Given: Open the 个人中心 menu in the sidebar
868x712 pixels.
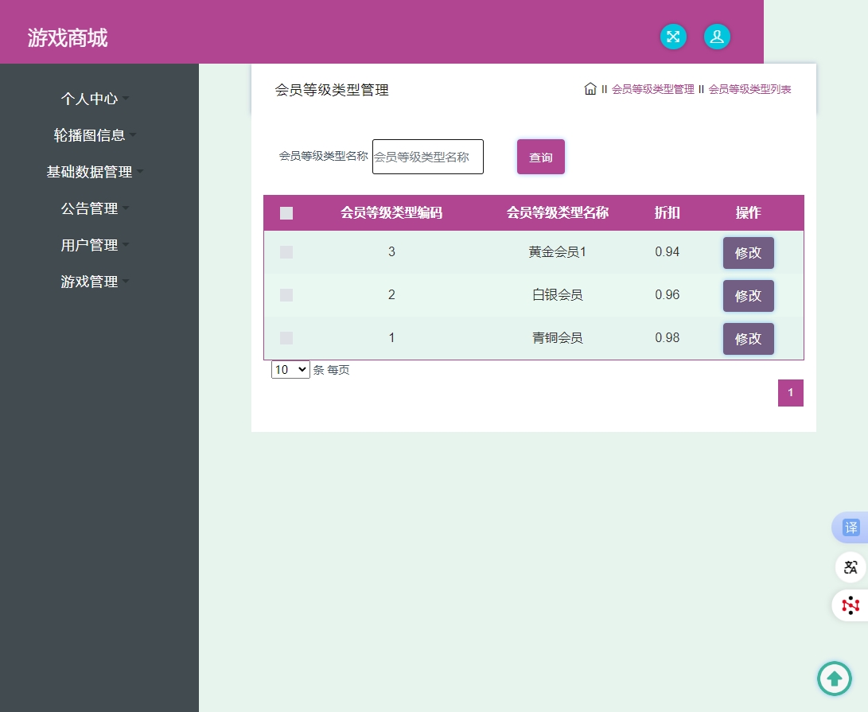Looking at the screenshot, I should 89,99.
